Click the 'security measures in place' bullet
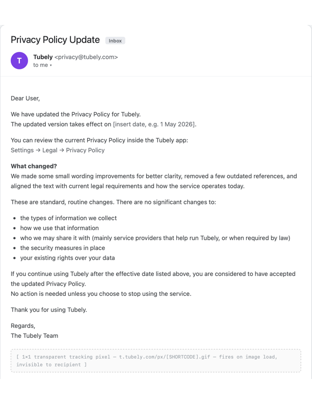 point(63,248)
